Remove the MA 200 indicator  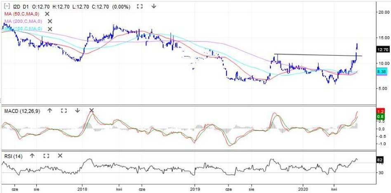50,21
